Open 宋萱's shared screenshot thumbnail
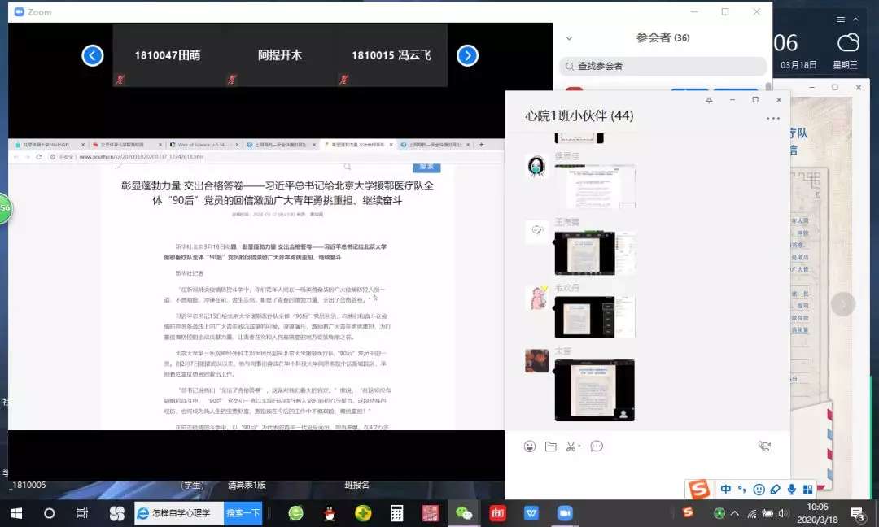 (x=594, y=390)
